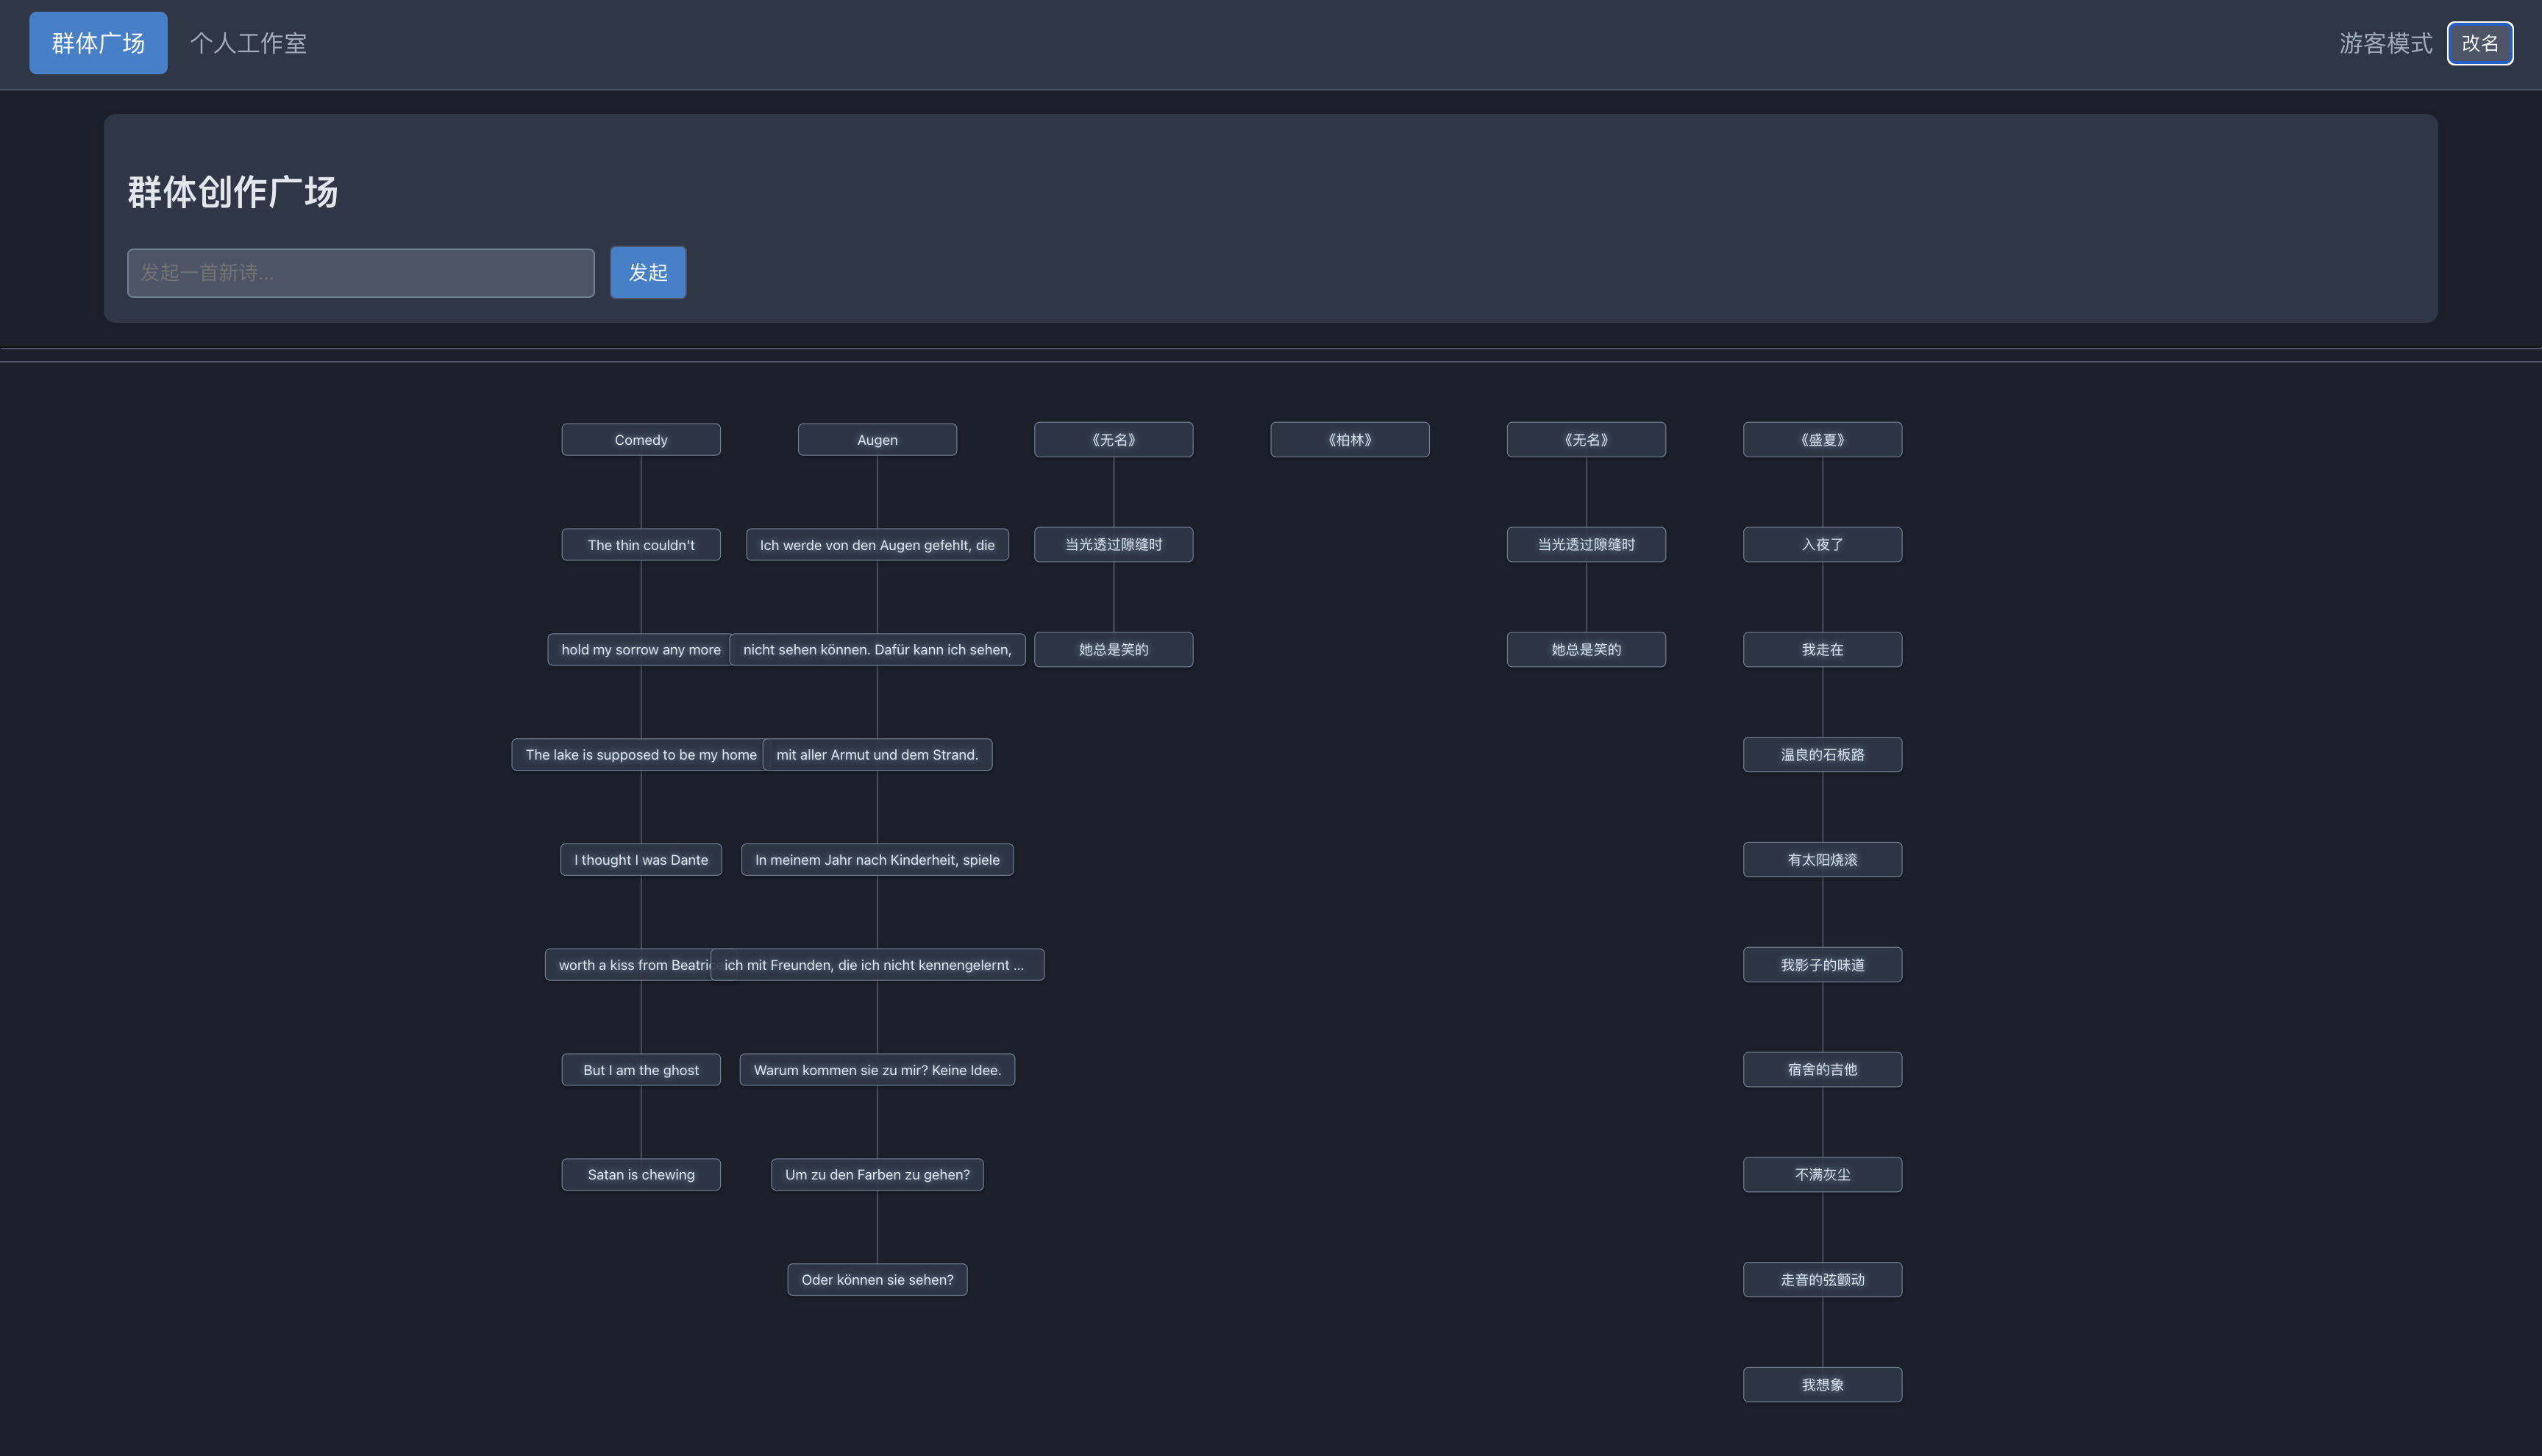2542x1456 pixels.
Task: Switch to the 个人工作室 tab
Action: 248,43
